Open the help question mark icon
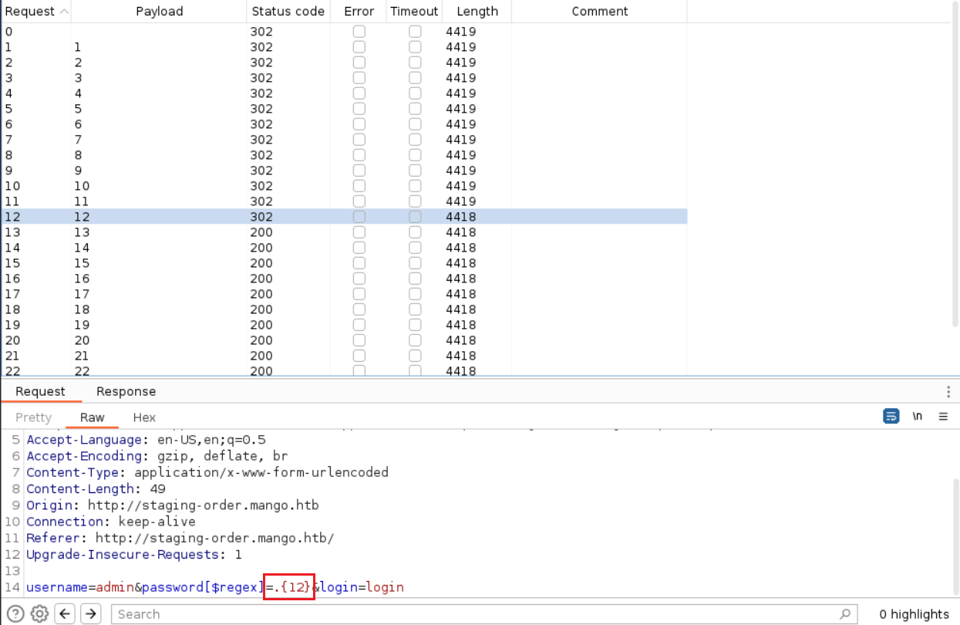 coord(15,614)
